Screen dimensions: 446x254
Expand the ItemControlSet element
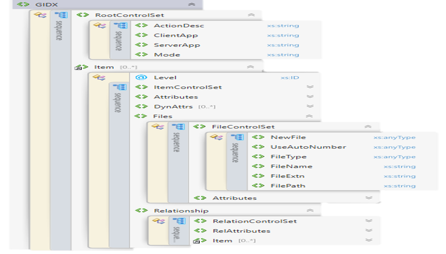pyautogui.click(x=309, y=87)
